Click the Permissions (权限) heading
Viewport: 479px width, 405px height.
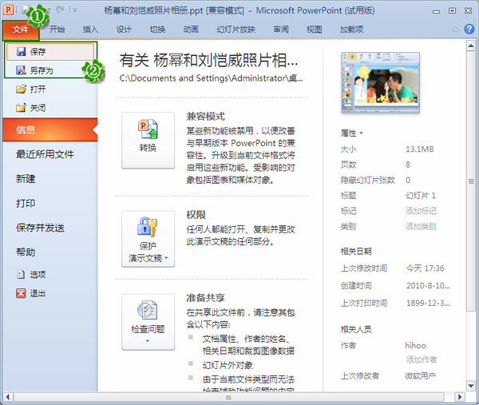[196, 215]
